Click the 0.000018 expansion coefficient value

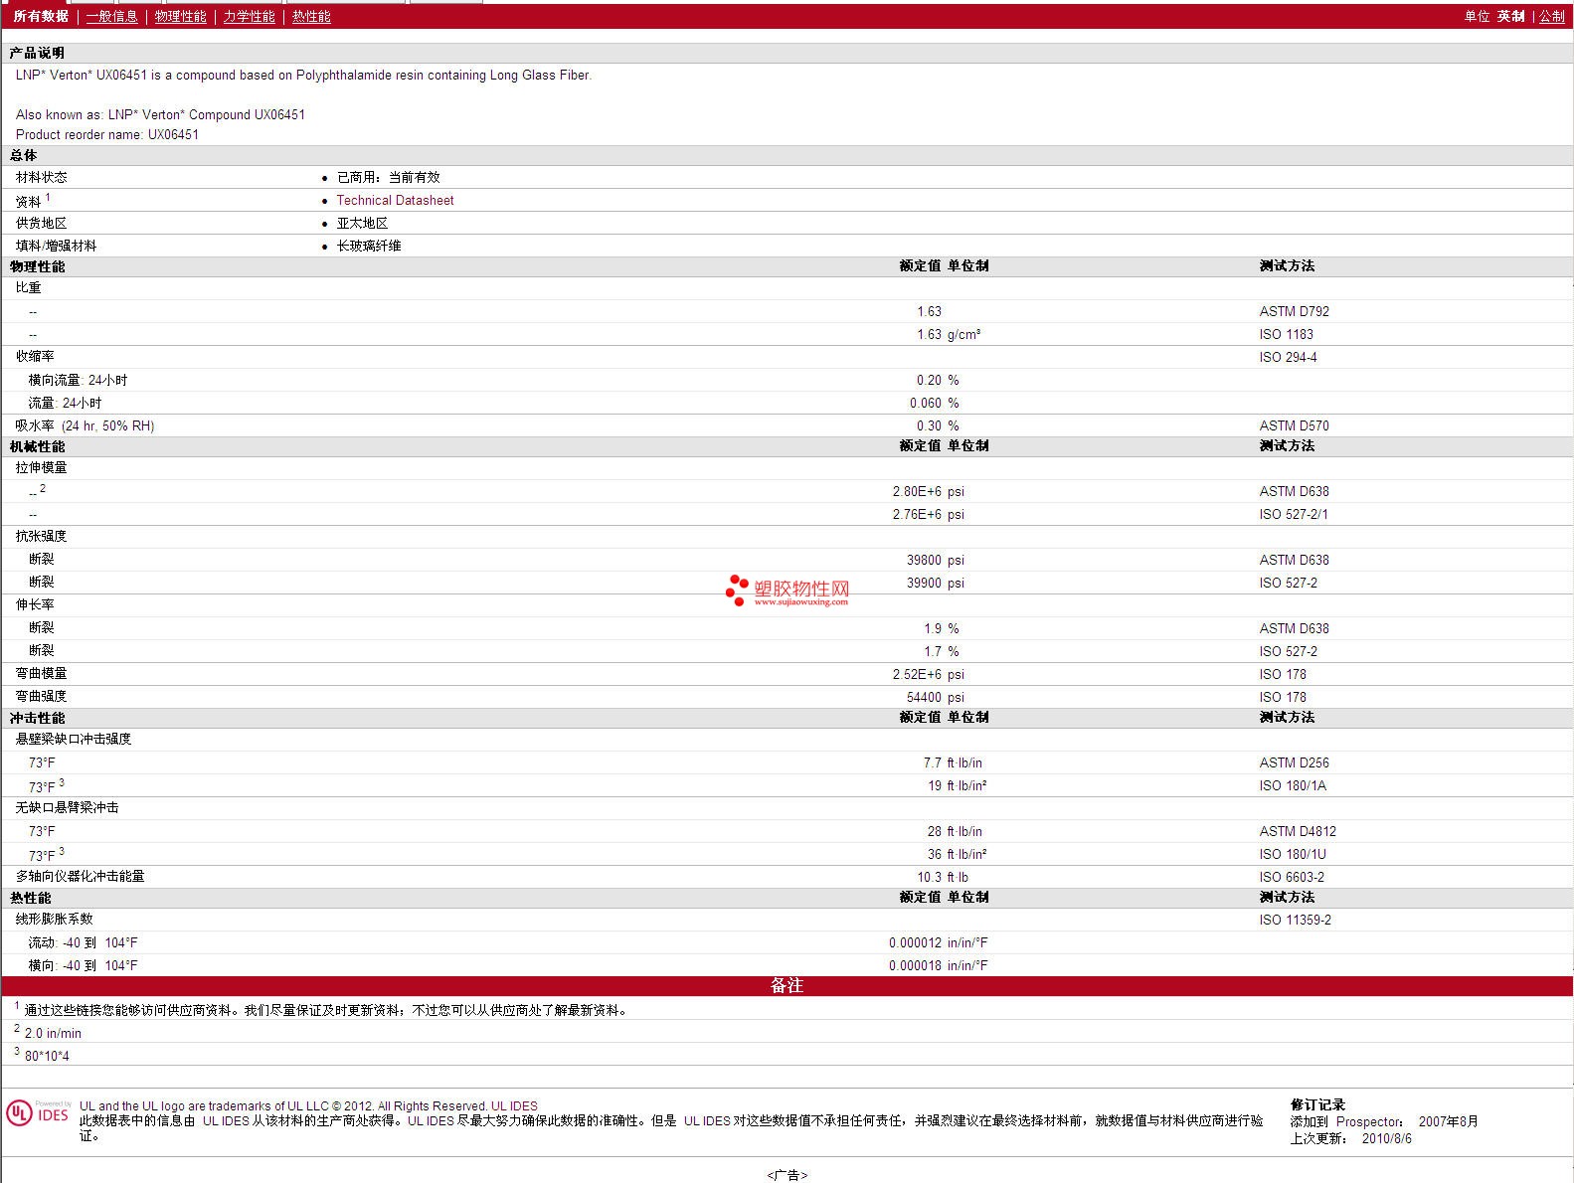tap(915, 966)
